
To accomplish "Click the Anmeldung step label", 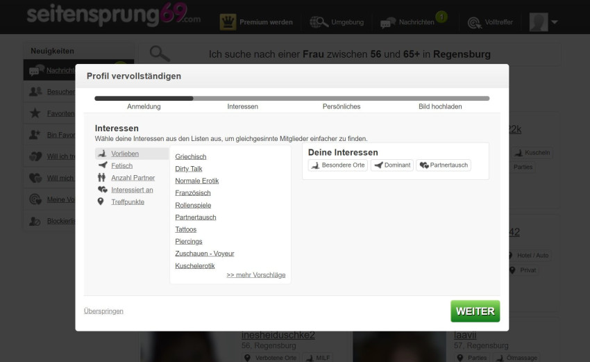I will click(144, 106).
